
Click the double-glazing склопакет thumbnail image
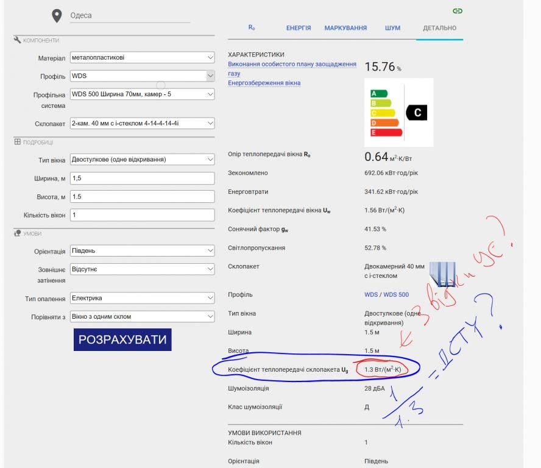(x=442, y=274)
